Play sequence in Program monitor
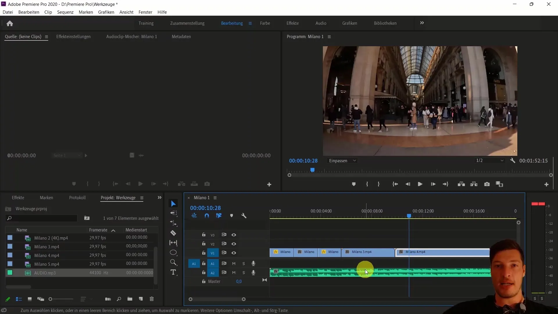Viewport: 558px width, 314px height. click(420, 184)
